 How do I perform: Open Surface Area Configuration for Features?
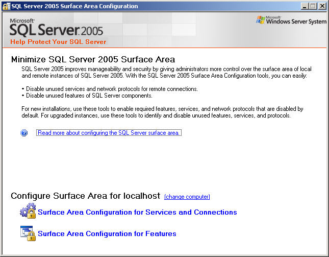[x=107, y=233]
